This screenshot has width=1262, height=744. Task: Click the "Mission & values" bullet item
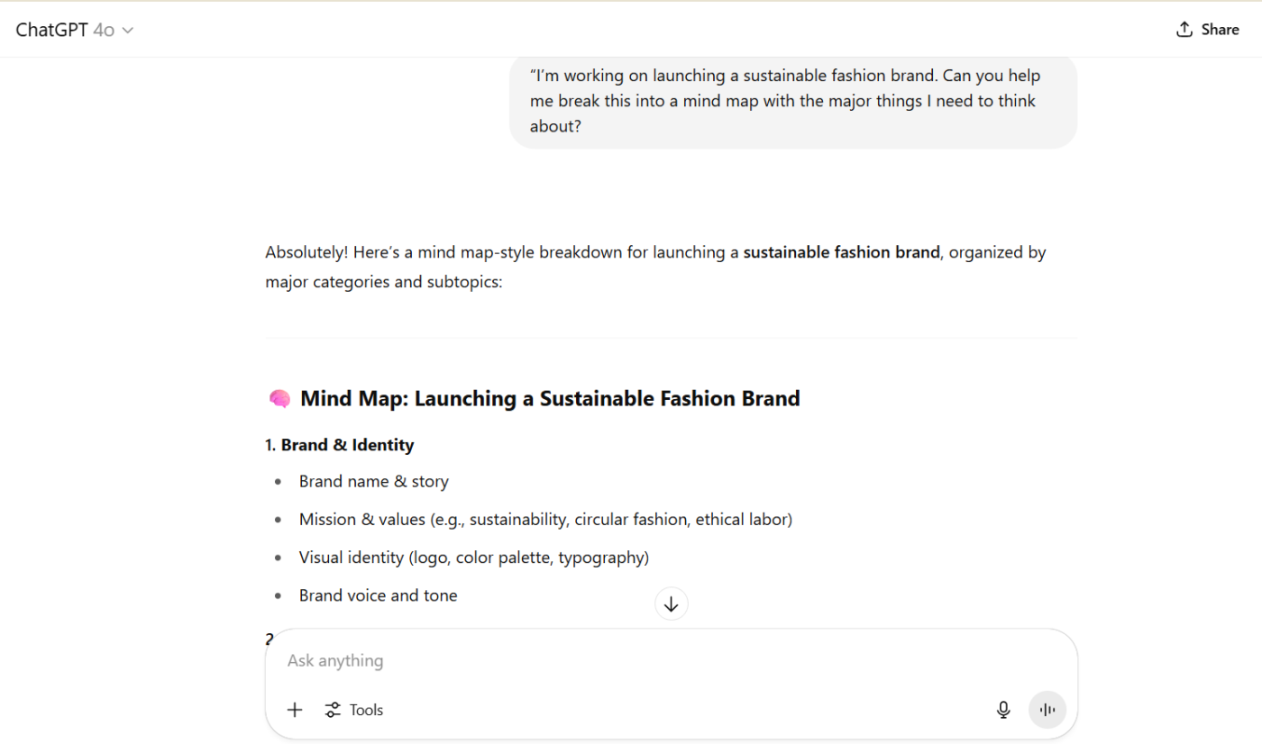[545, 520]
